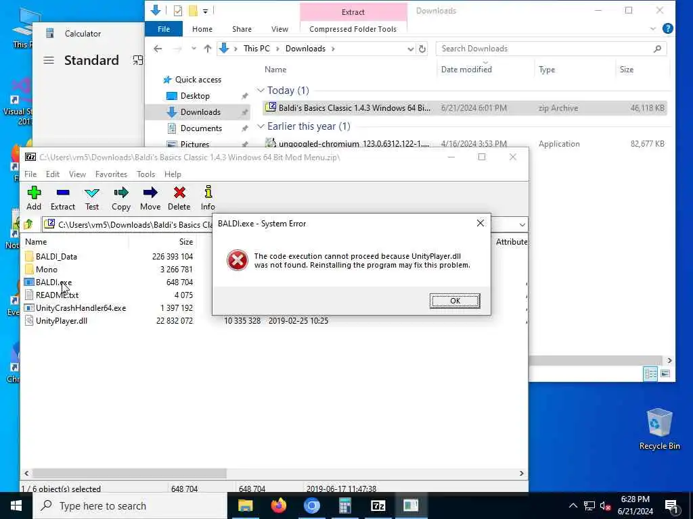Open Pictures in Explorer sidebar
This screenshot has height=519, width=693.
194,144
